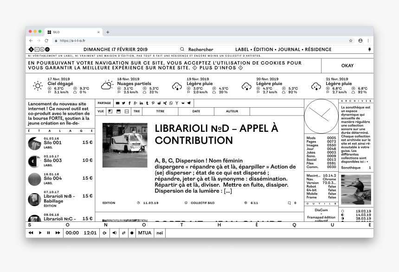Click the Facebook share icon
399x272 pixels.
[129, 103]
